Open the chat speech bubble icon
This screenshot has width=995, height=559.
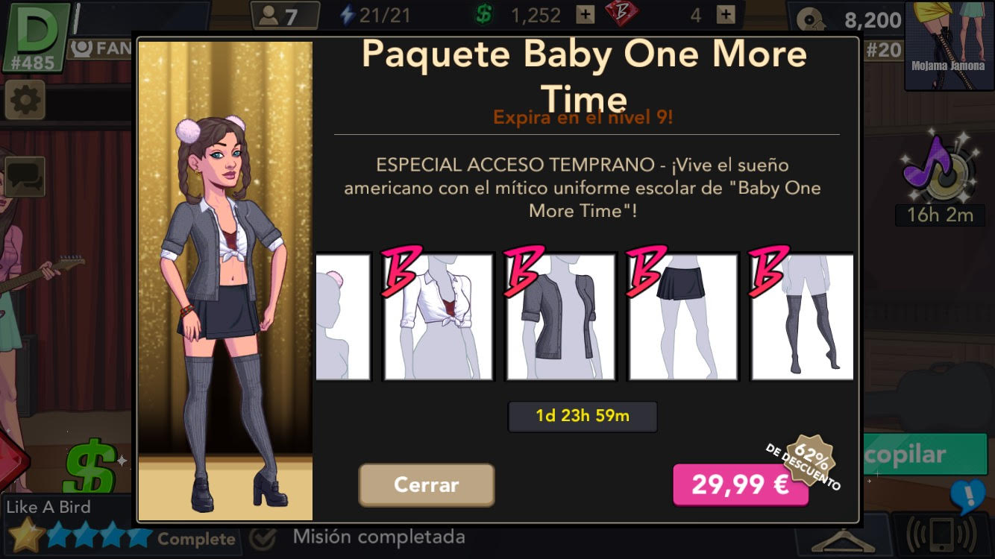tap(25, 177)
